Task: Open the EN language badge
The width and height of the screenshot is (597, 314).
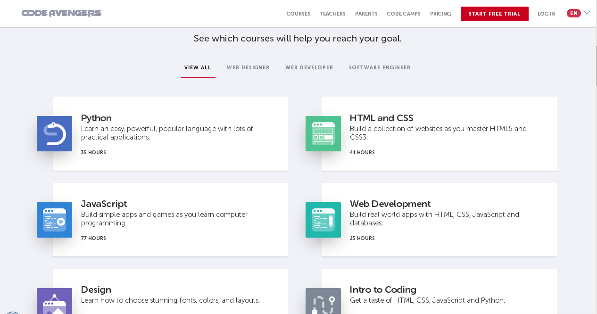Action: point(573,13)
